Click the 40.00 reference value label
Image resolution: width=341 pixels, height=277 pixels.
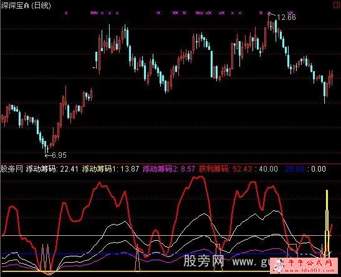268,169
